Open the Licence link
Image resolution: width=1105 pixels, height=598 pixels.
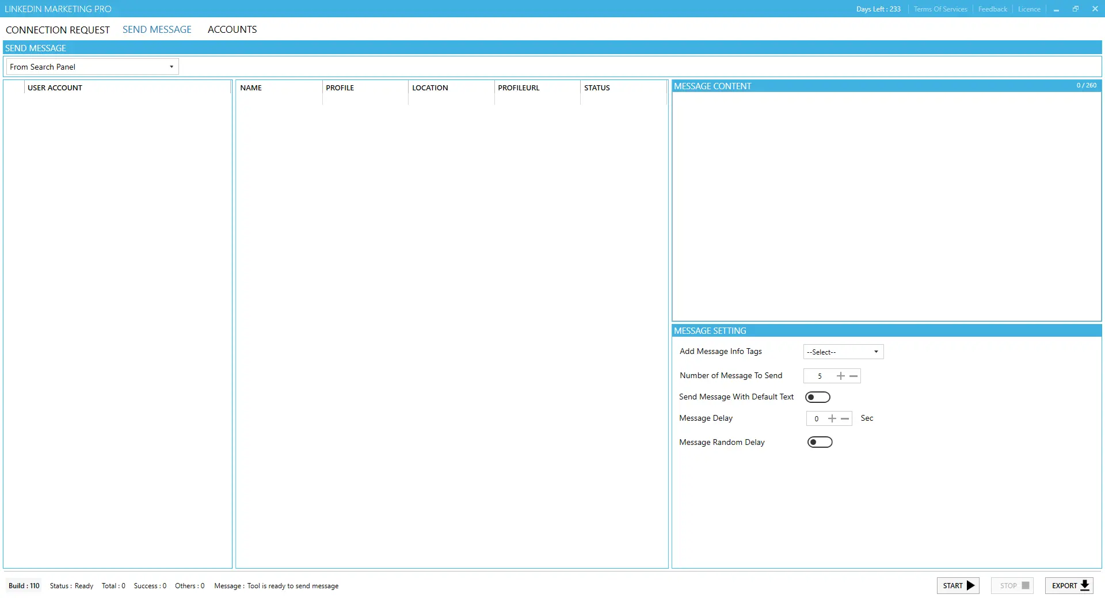click(x=1028, y=9)
